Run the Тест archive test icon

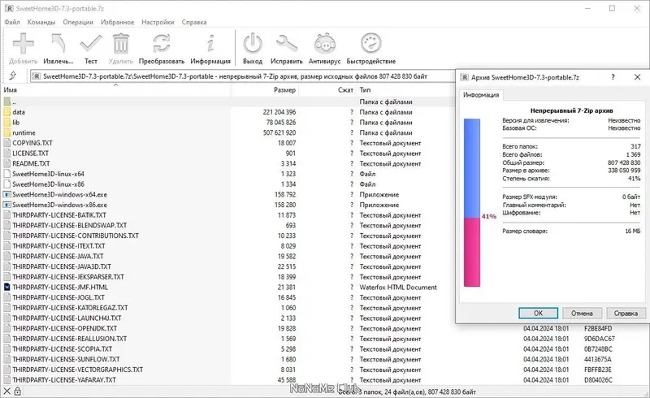click(91, 44)
